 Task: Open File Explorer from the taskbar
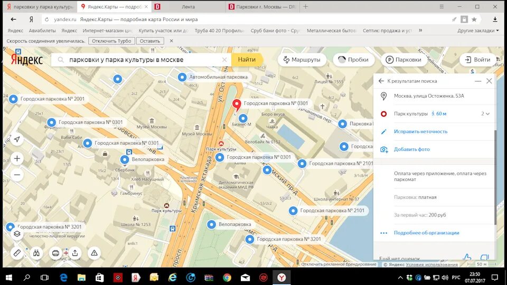click(x=81, y=277)
